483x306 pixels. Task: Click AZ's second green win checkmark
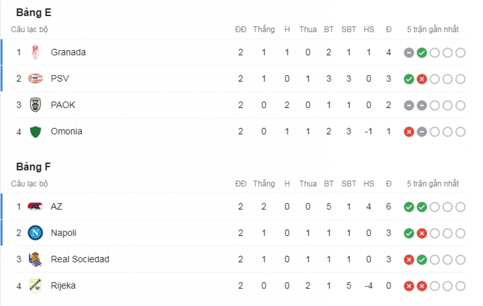pos(422,207)
